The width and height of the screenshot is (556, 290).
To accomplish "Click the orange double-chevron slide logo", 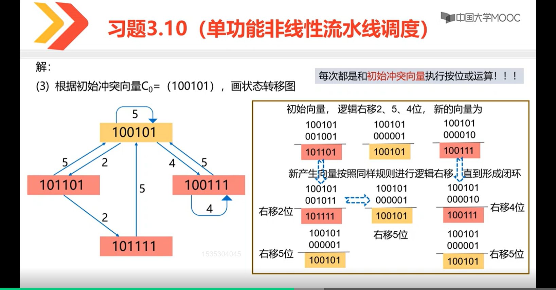I will click(x=61, y=26).
